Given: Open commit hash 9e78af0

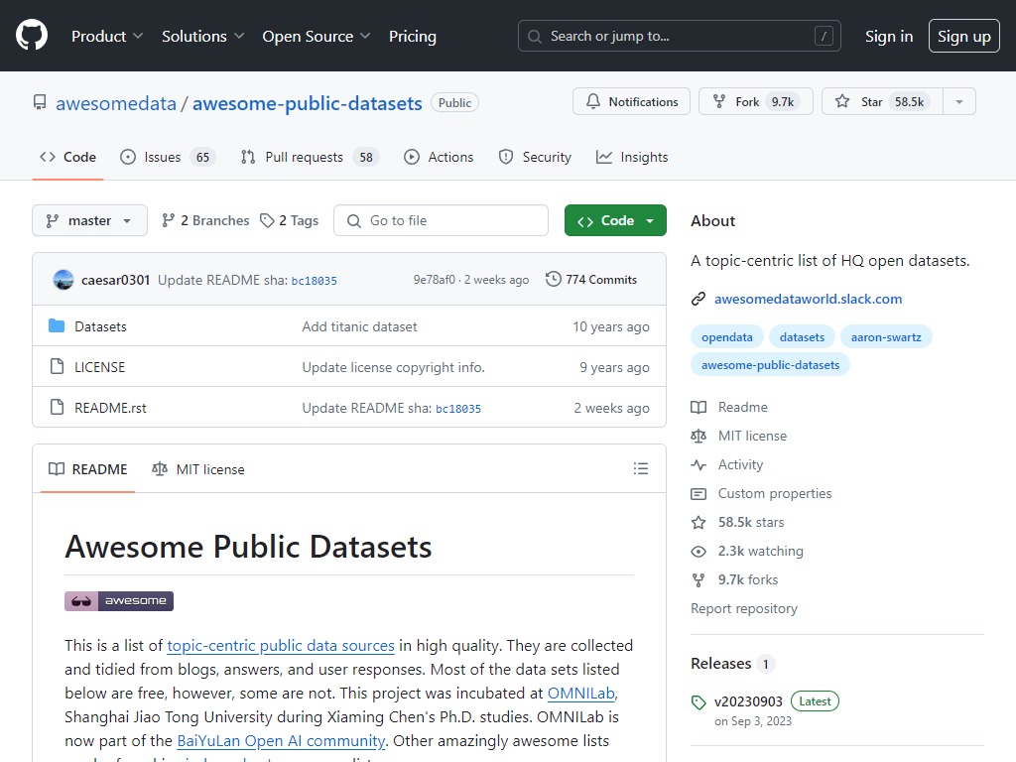Looking at the screenshot, I should click(x=435, y=279).
